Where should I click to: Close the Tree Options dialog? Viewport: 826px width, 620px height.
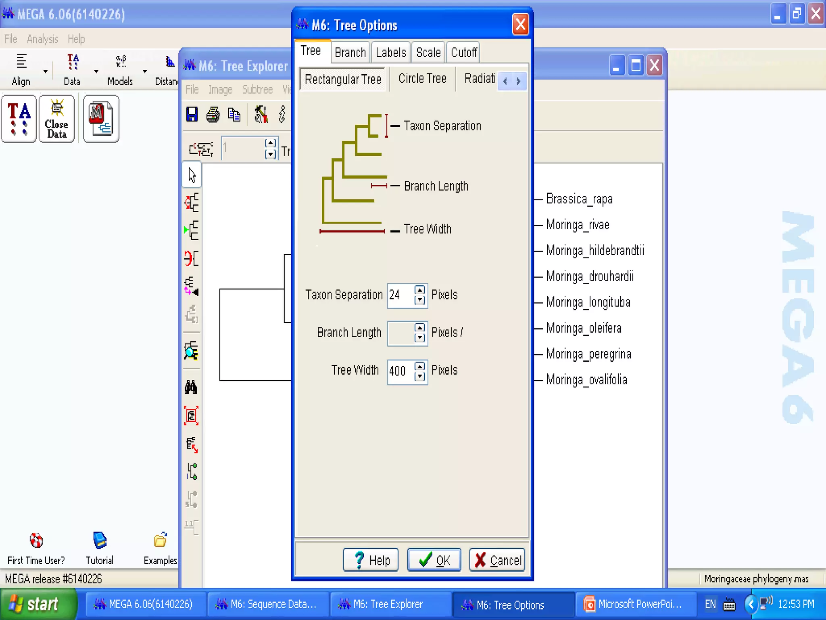coord(520,25)
